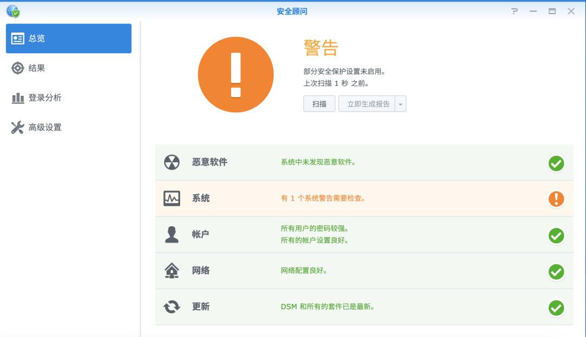Click the bar chart icon for 登录分析
This screenshot has width=586, height=337.
(x=17, y=98)
